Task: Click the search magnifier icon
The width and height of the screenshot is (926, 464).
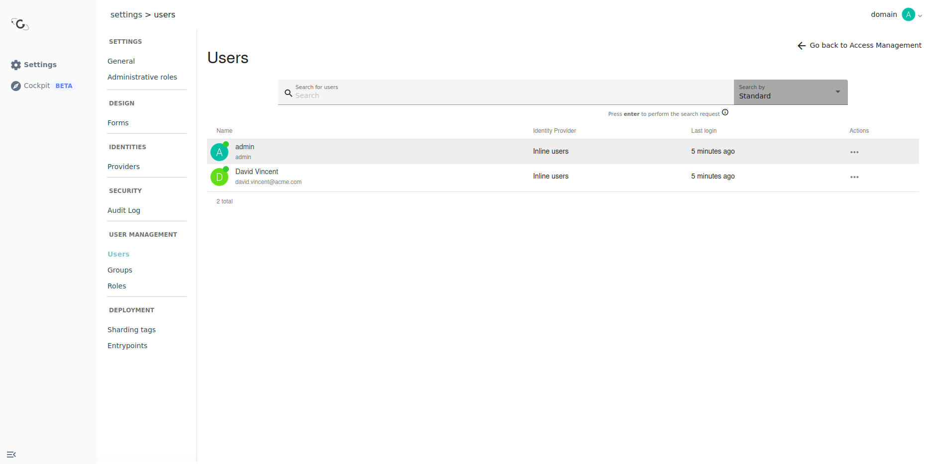Action: click(x=288, y=93)
